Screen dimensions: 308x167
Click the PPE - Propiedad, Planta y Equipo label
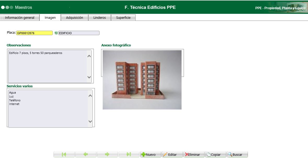[x=280, y=8]
